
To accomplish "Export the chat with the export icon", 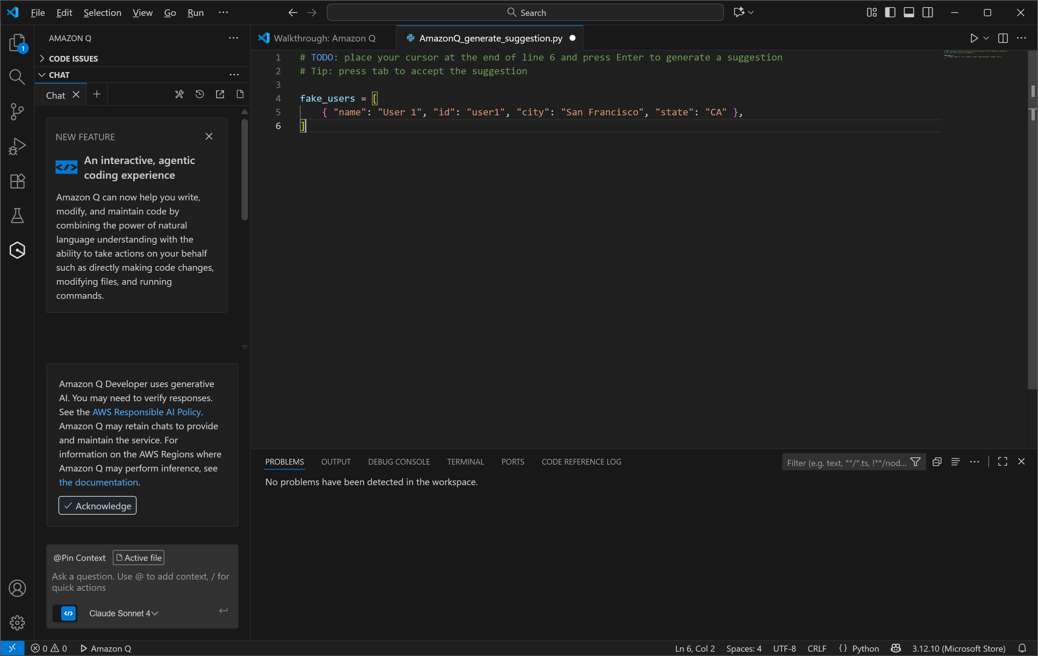I will point(220,94).
